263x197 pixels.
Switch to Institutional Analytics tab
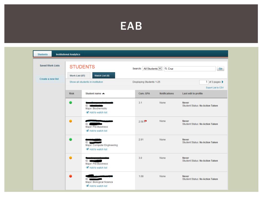pos(68,54)
